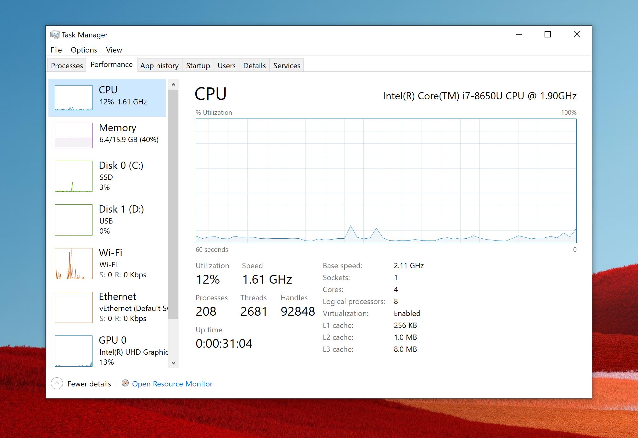
Task: Open the Services tab
Action: [x=287, y=65]
